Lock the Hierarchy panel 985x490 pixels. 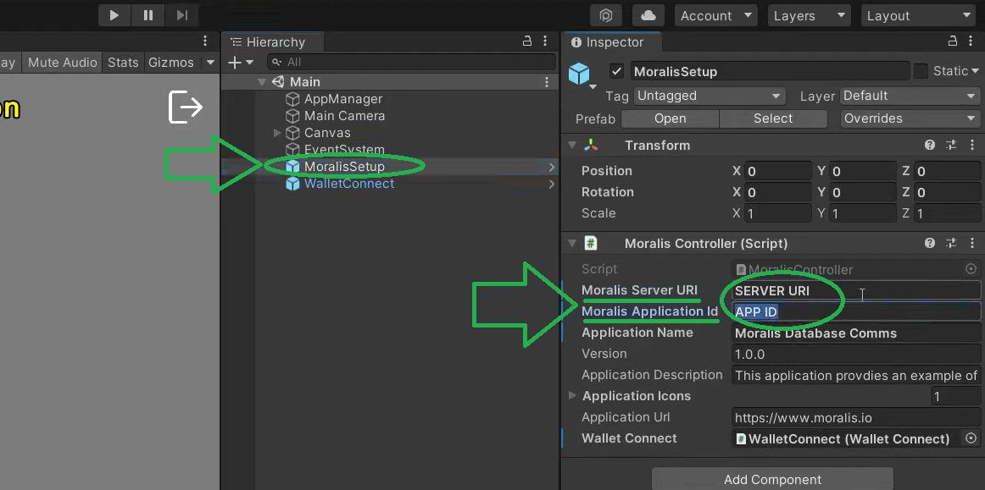click(527, 41)
